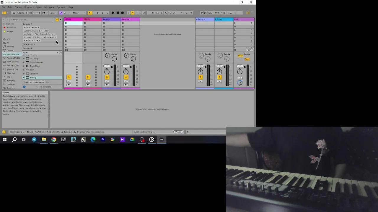Toggle B Delay track activator
The height and width of the screenshot is (212, 378).
click(219, 77)
